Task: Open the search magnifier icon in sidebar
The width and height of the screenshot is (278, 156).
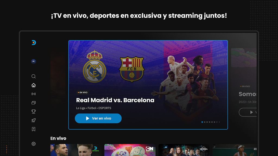Action: coord(33,76)
